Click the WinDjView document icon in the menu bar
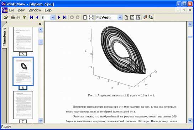 pos(5,10)
